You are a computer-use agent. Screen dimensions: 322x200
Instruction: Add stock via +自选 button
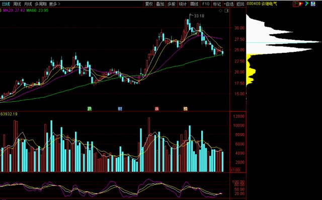(x=229, y=4)
